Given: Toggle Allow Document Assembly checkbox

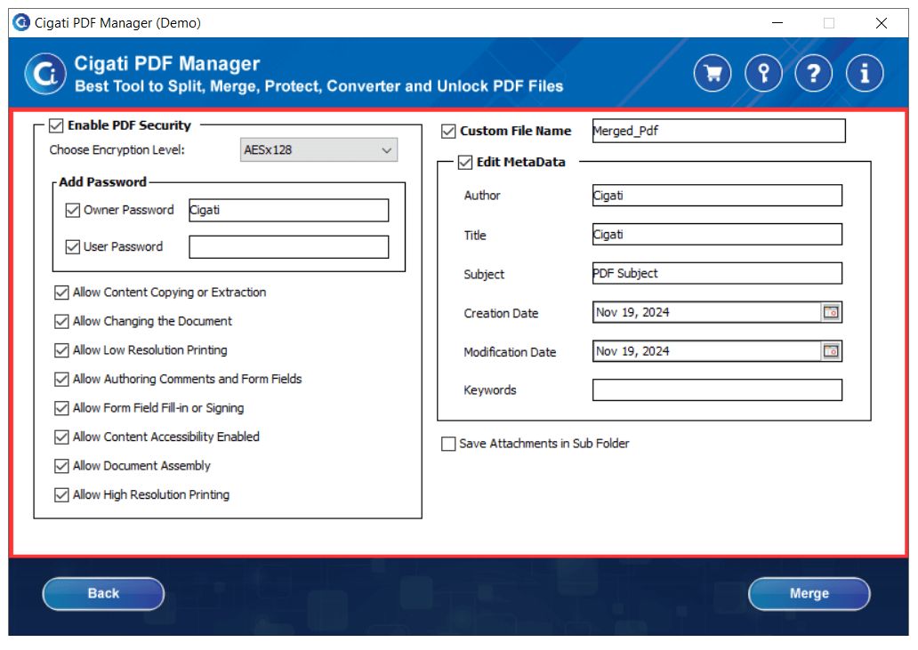Looking at the screenshot, I should [x=61, y=466].
